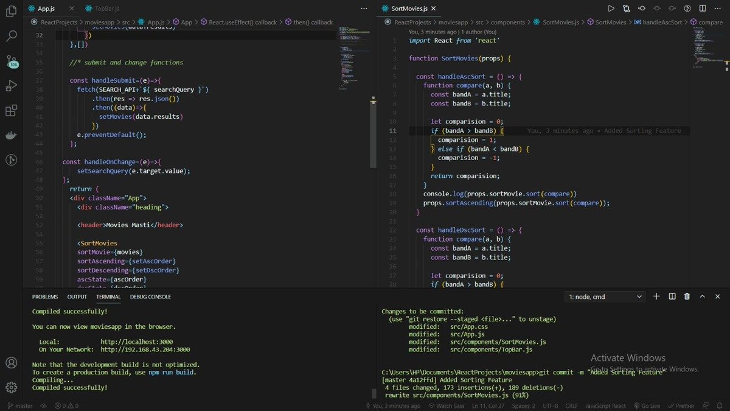Toggle file blame annotations icon

pos(687,9)
